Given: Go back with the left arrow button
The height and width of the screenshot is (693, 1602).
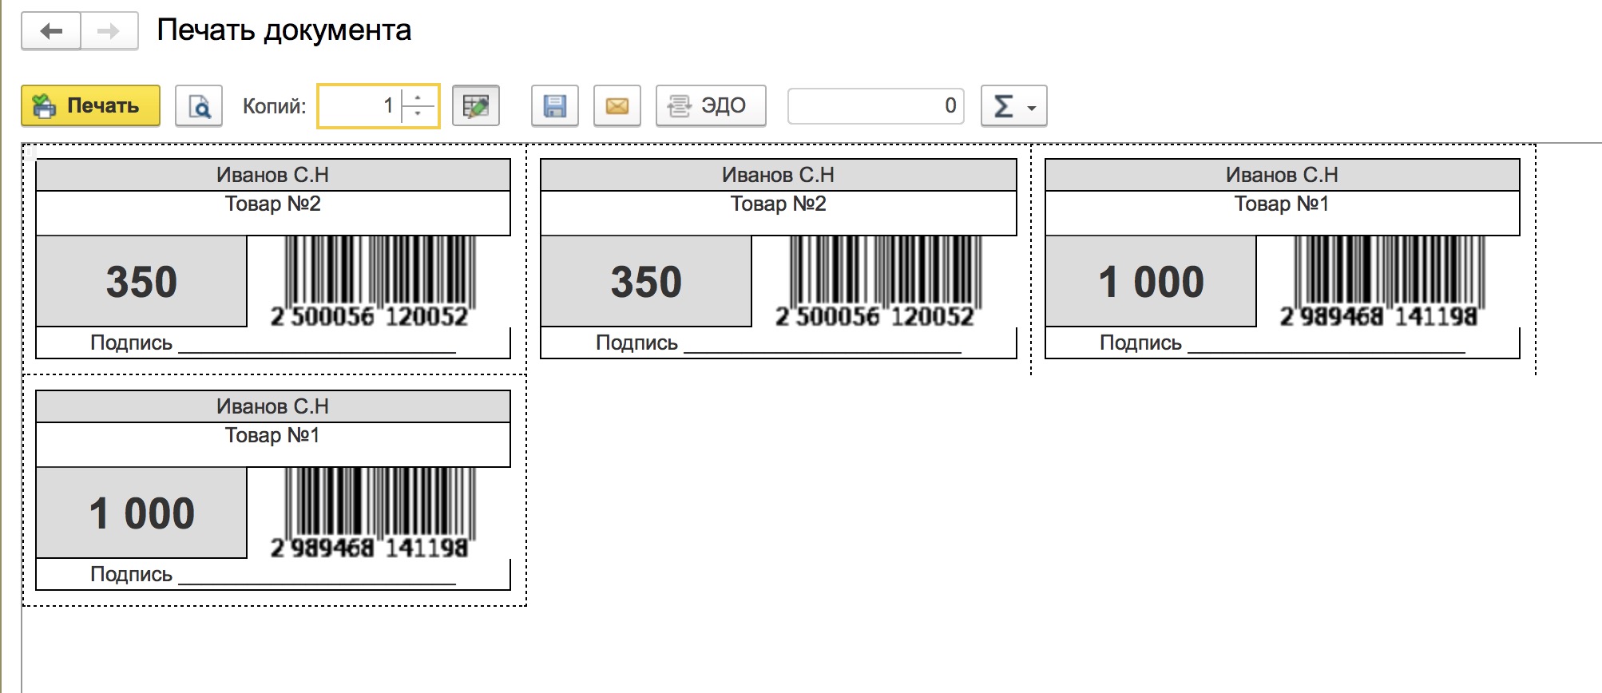Looking at the screenshot, I should click(51, 32).
